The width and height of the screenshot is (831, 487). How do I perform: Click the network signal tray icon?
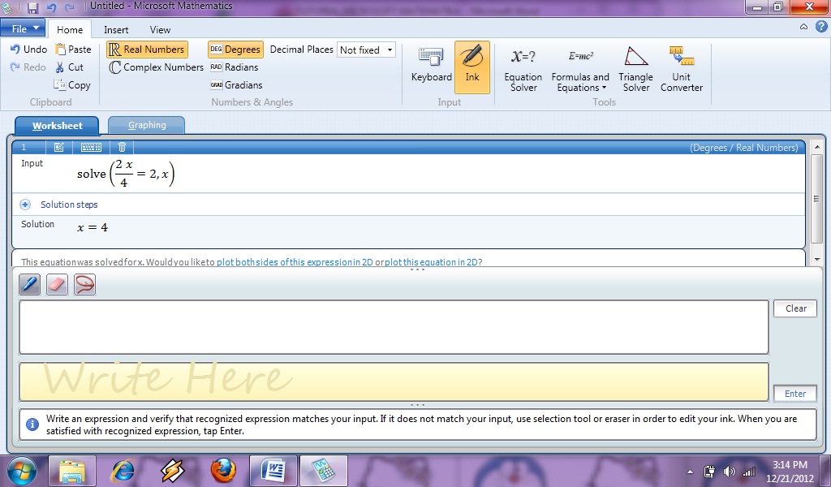(x=748, y=471)
